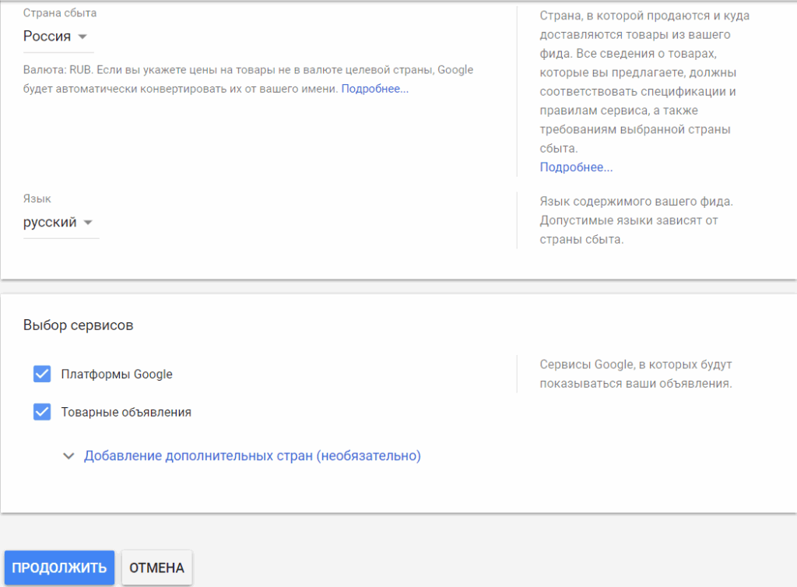Expand Добавление дополнительных стран (необязательно)
797x587 pixels.
point(252,456)
